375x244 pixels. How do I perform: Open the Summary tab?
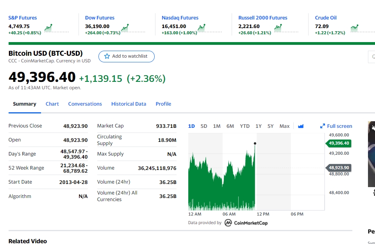point(25,104)
